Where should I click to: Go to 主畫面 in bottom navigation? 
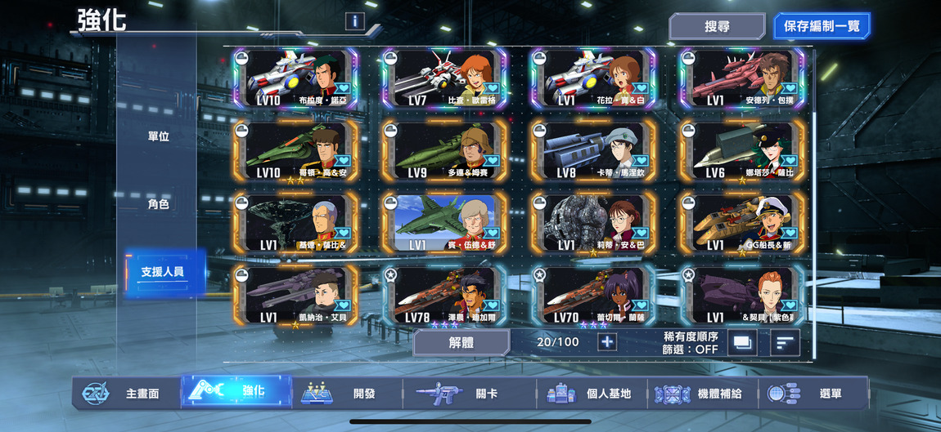coord(127,394)
